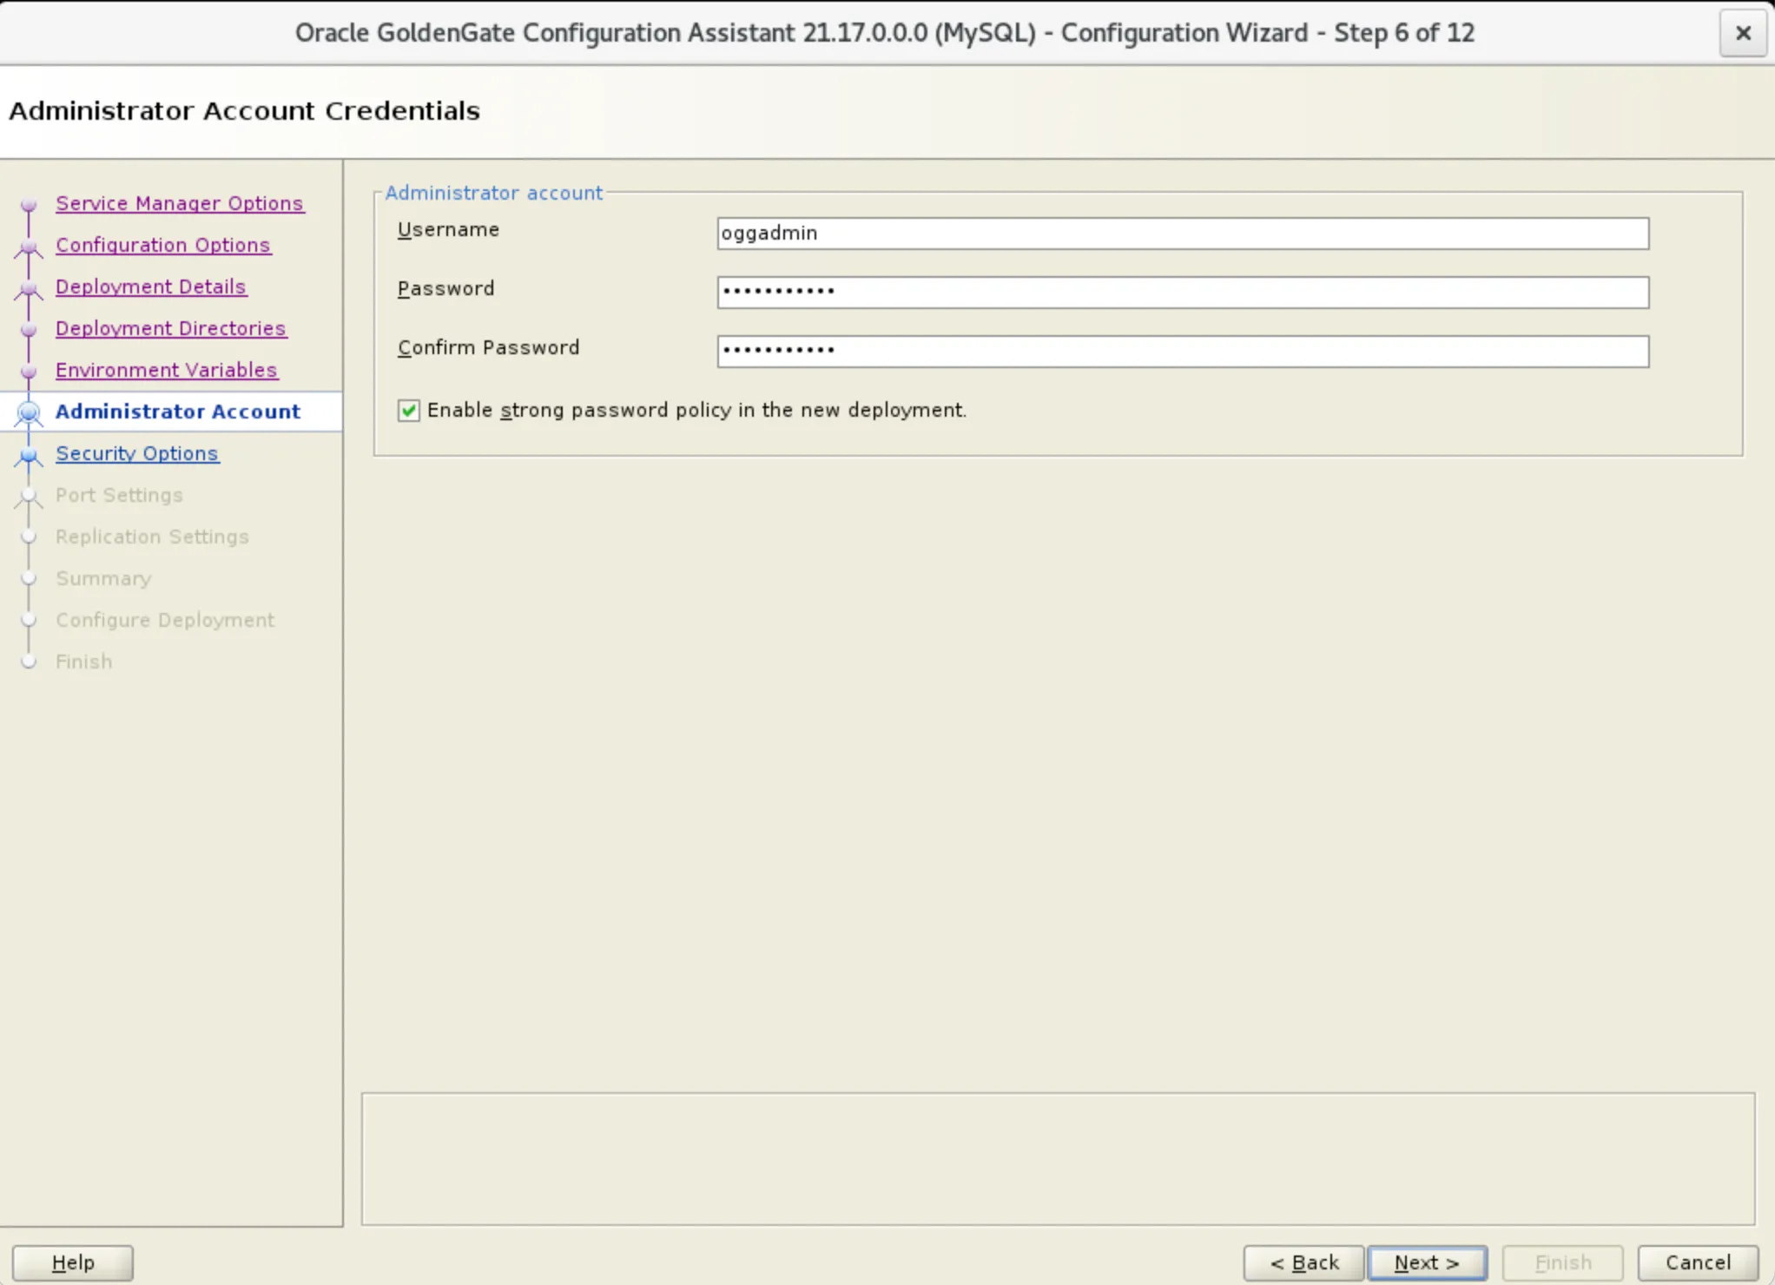Click the Port Settings step icon
This screenshot has height=1285, width=1775.
28,497
